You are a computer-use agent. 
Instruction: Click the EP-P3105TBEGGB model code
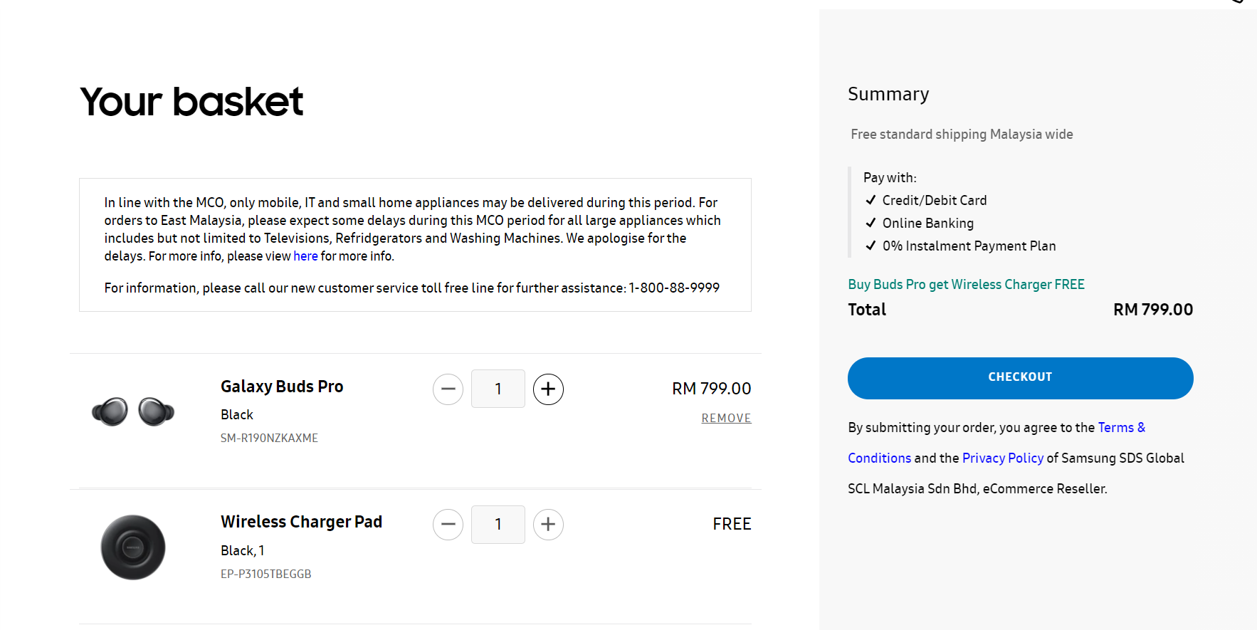click(265, 574)
